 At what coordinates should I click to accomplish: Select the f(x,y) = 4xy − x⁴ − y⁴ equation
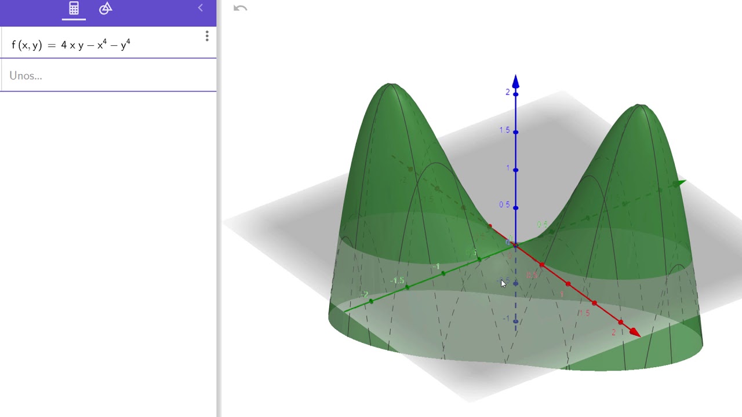click(x=71, y=45)
